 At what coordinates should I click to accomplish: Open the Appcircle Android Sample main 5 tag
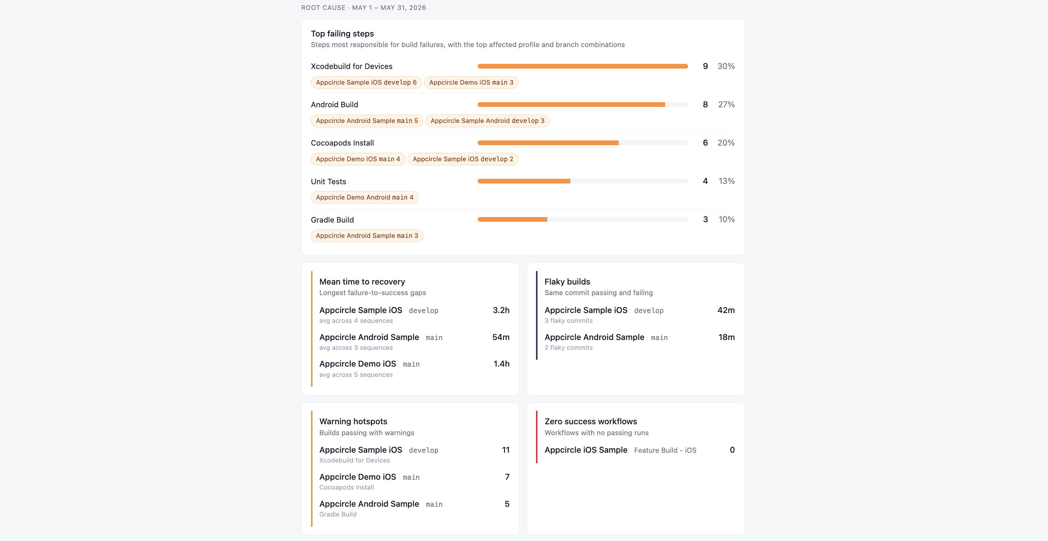367,120
